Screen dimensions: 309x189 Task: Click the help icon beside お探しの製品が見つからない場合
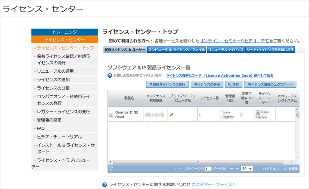pos(110,75)
